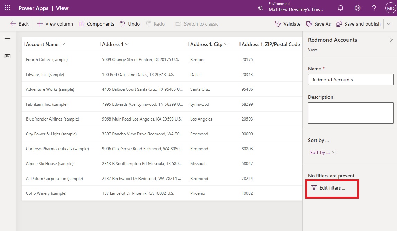Open the Power Apps app launcher waffle
Image resolution: width=397 pixels, height=231 pixels.
click(x=7, y=8)
